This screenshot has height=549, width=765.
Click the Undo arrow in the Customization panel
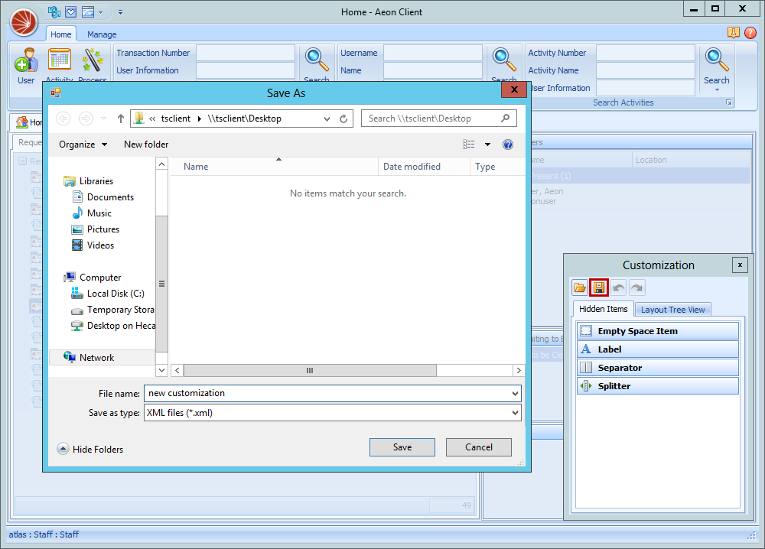[x=617, y=287]
